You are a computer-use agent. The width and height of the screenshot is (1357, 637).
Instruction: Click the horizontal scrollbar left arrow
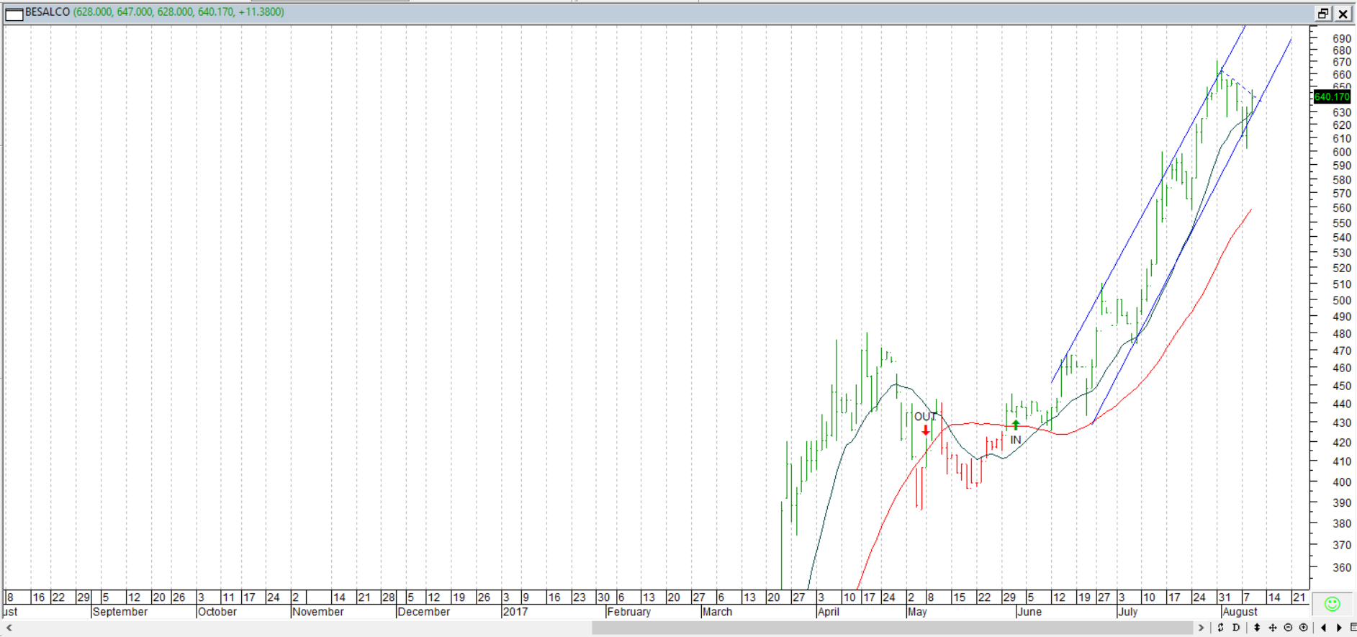pos(9,628)
